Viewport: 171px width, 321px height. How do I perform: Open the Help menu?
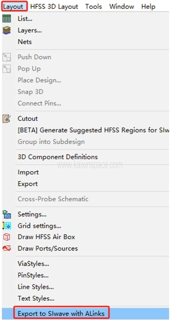tap(148, 6)
